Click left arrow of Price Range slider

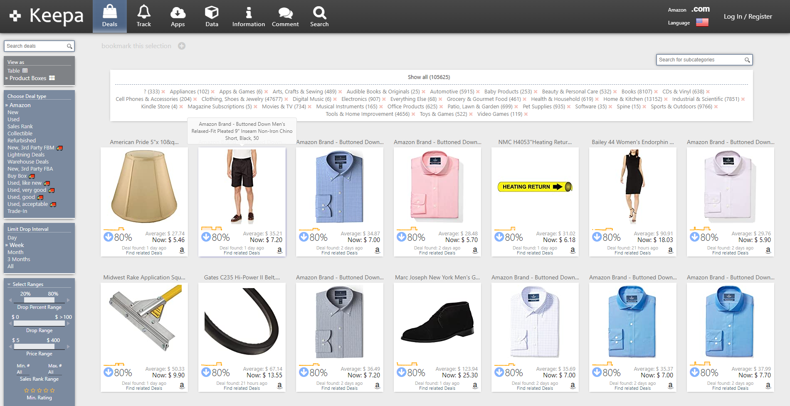[x=10, y=347]
